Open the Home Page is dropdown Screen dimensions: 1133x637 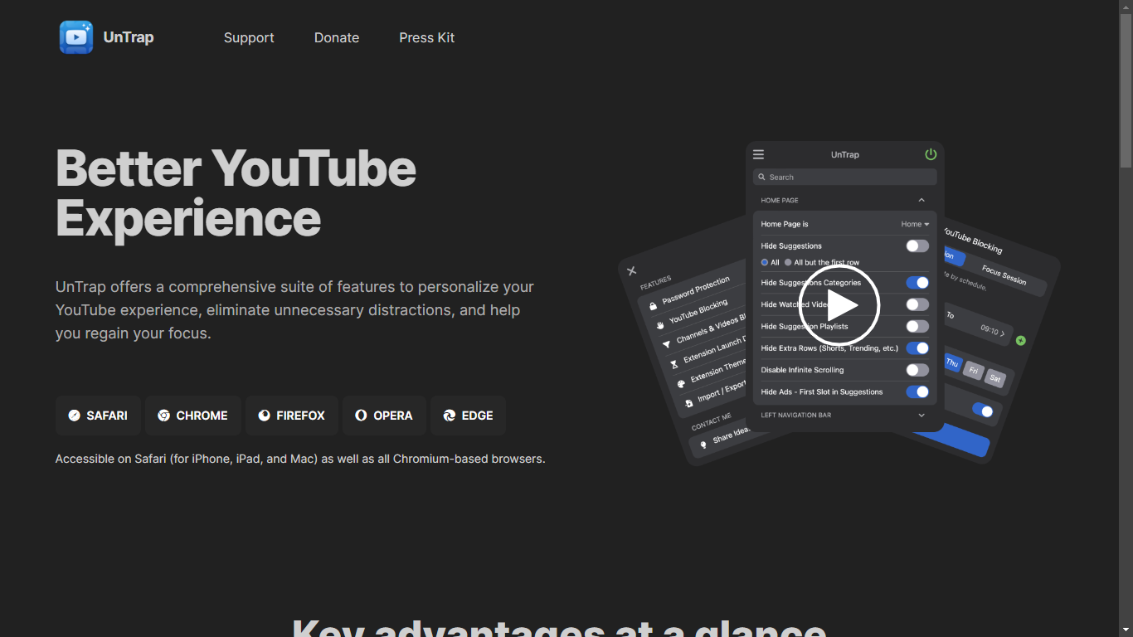tap(915, 224)
